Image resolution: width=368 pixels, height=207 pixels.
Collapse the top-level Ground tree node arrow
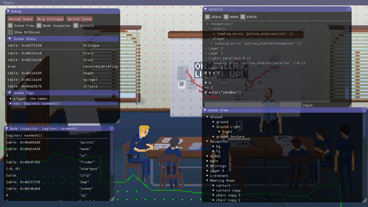(x=207, y=117)
